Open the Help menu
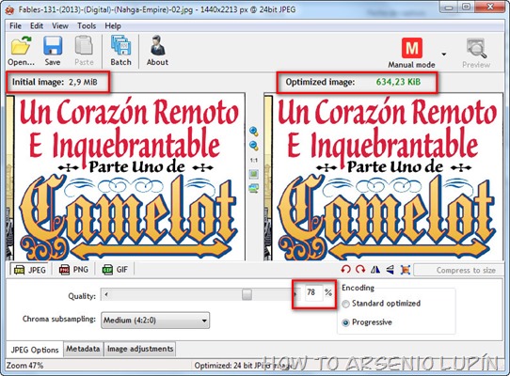Screen dimensions: 510x376 tap(113, 25)
